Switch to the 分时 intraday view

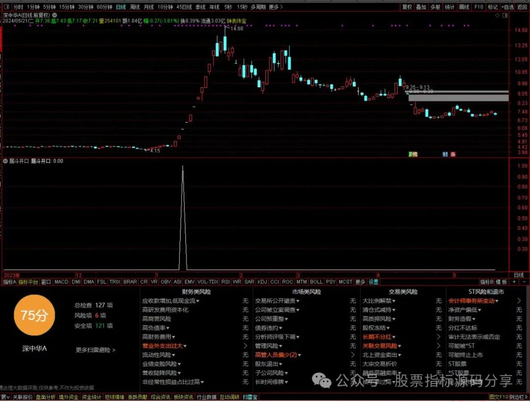click(18, 7)
